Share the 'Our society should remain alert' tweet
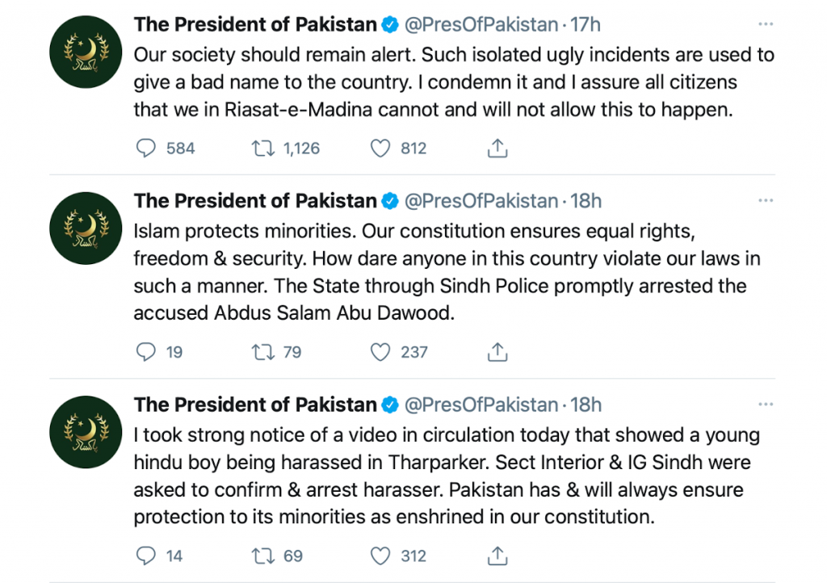Viewport: 827px width, 583px height. 498,148
